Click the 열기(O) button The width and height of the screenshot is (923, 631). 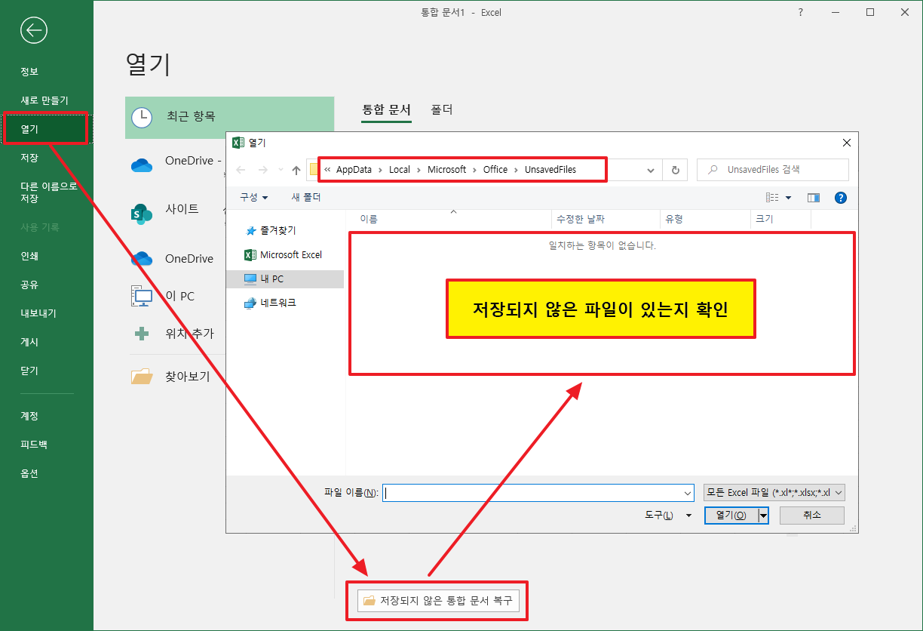[x=731, y=515]
